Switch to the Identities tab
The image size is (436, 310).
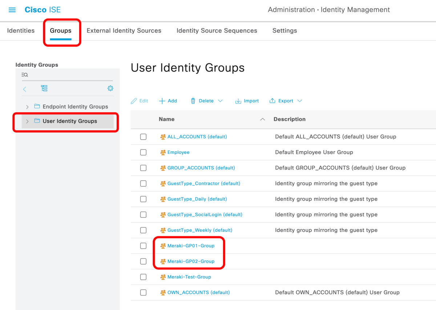pyautogui.click(x=21, y=30)
